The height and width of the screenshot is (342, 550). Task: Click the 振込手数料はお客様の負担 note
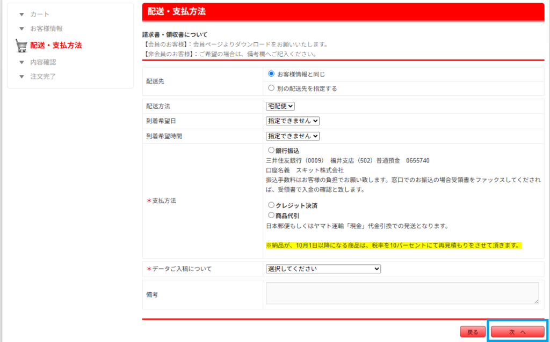[403, 185]
